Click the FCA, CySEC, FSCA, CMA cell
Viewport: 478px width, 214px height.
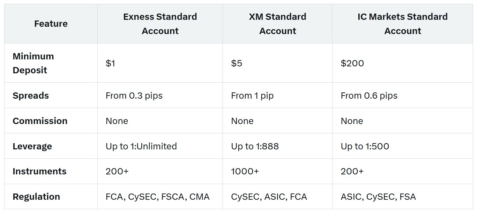point(158,197)
